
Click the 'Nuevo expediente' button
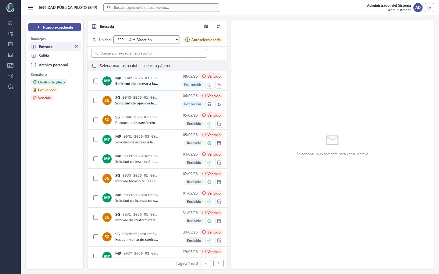[55, 27]
